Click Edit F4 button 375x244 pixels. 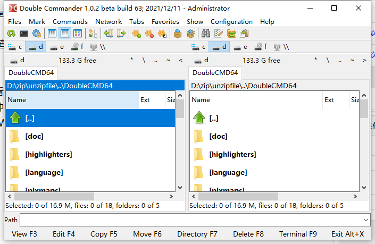(x=64, y=234)
